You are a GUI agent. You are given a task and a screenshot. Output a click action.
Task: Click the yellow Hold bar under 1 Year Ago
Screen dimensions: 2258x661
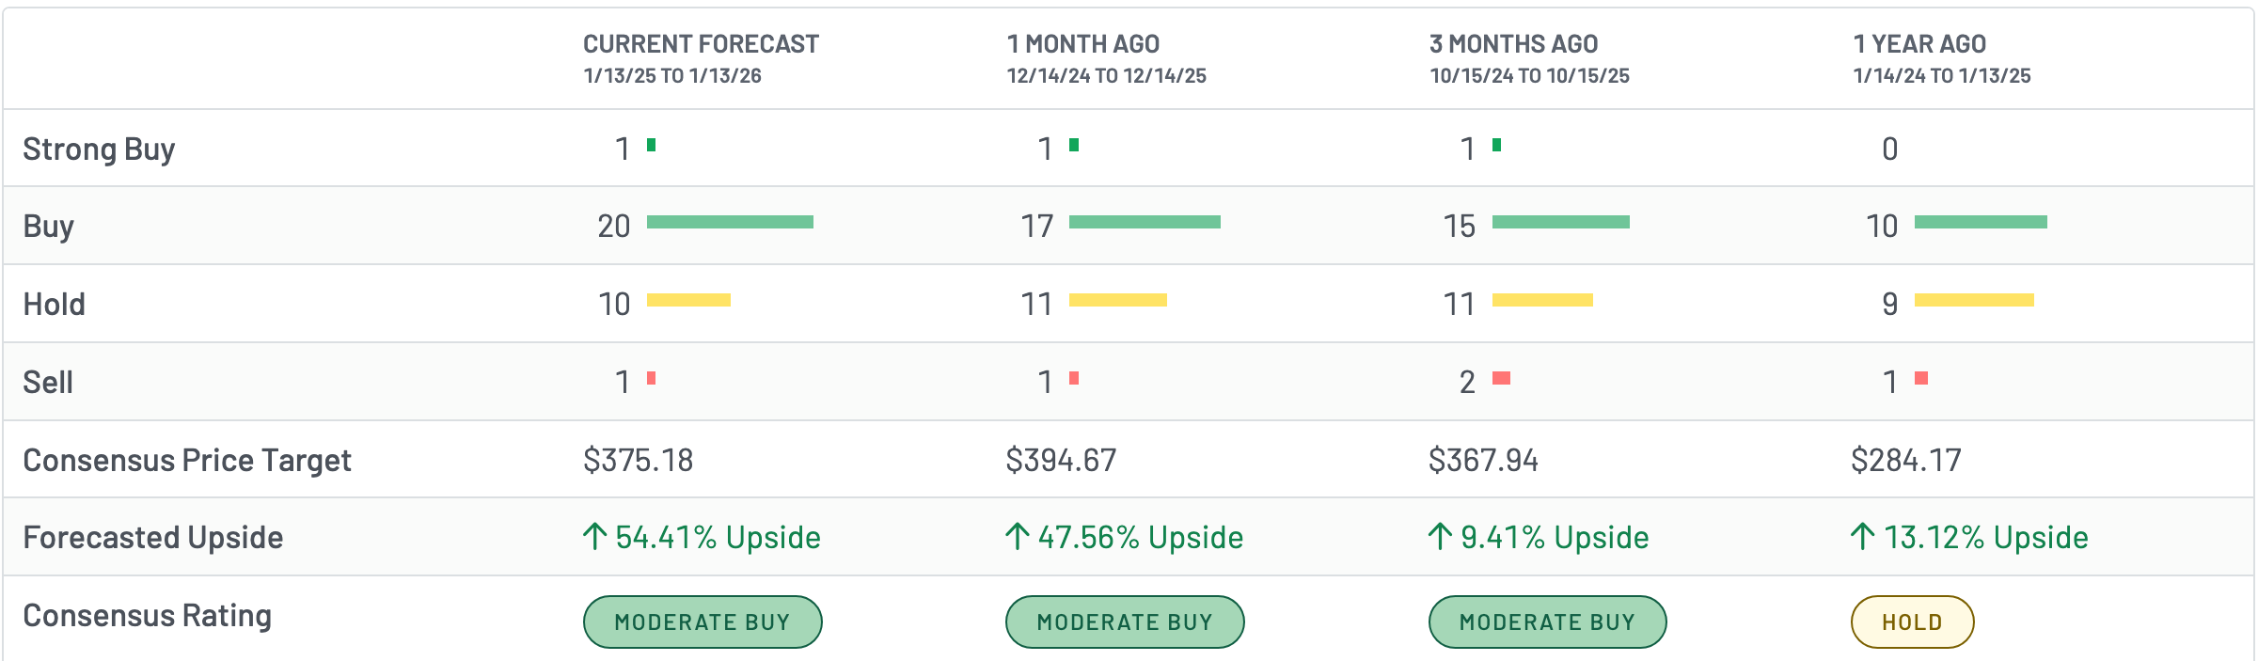pyautogui.click(x=1974, y=300)
